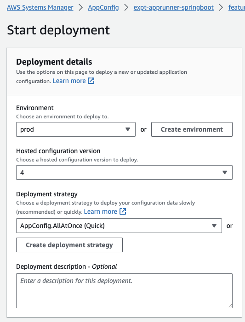Viewport: 245px width, 322px height.
Task: Open expt-apprunner-springboot breadcrumb link
Action: [173, 8]
